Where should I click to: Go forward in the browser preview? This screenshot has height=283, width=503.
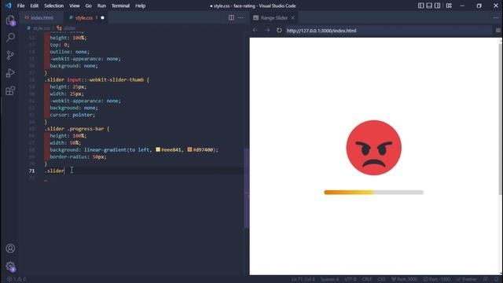267,30
